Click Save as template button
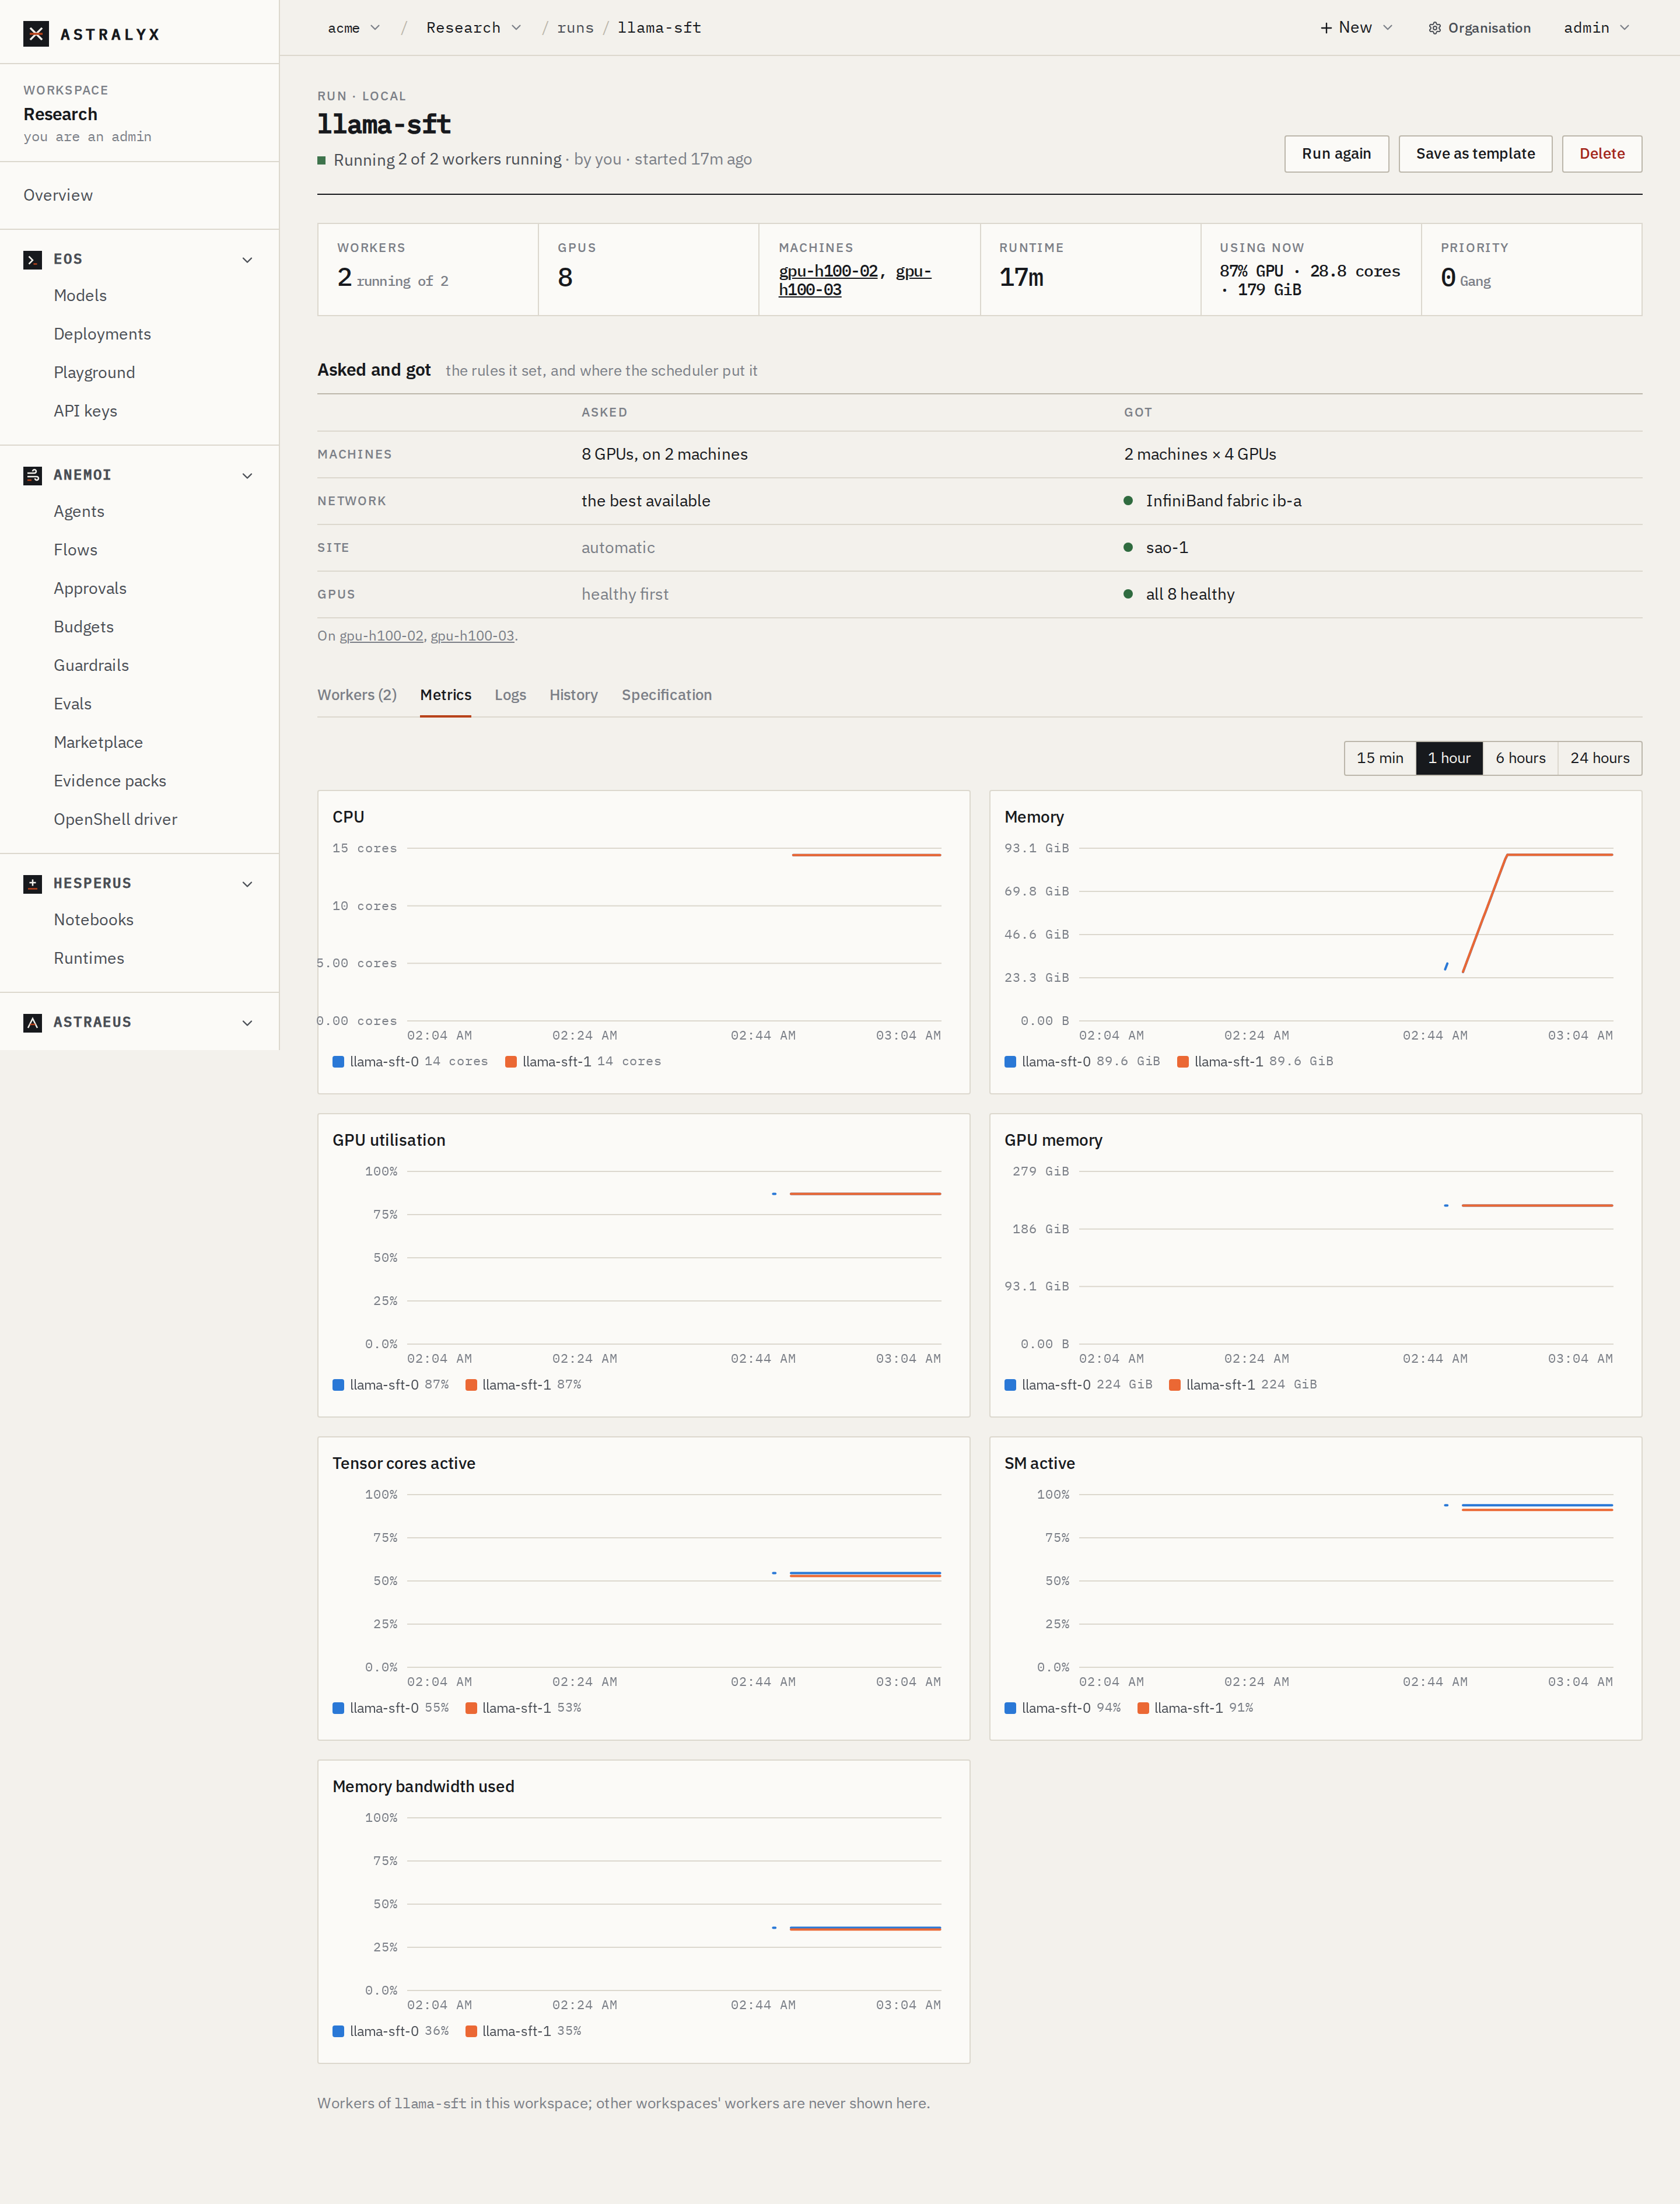 coord(1475,154)
